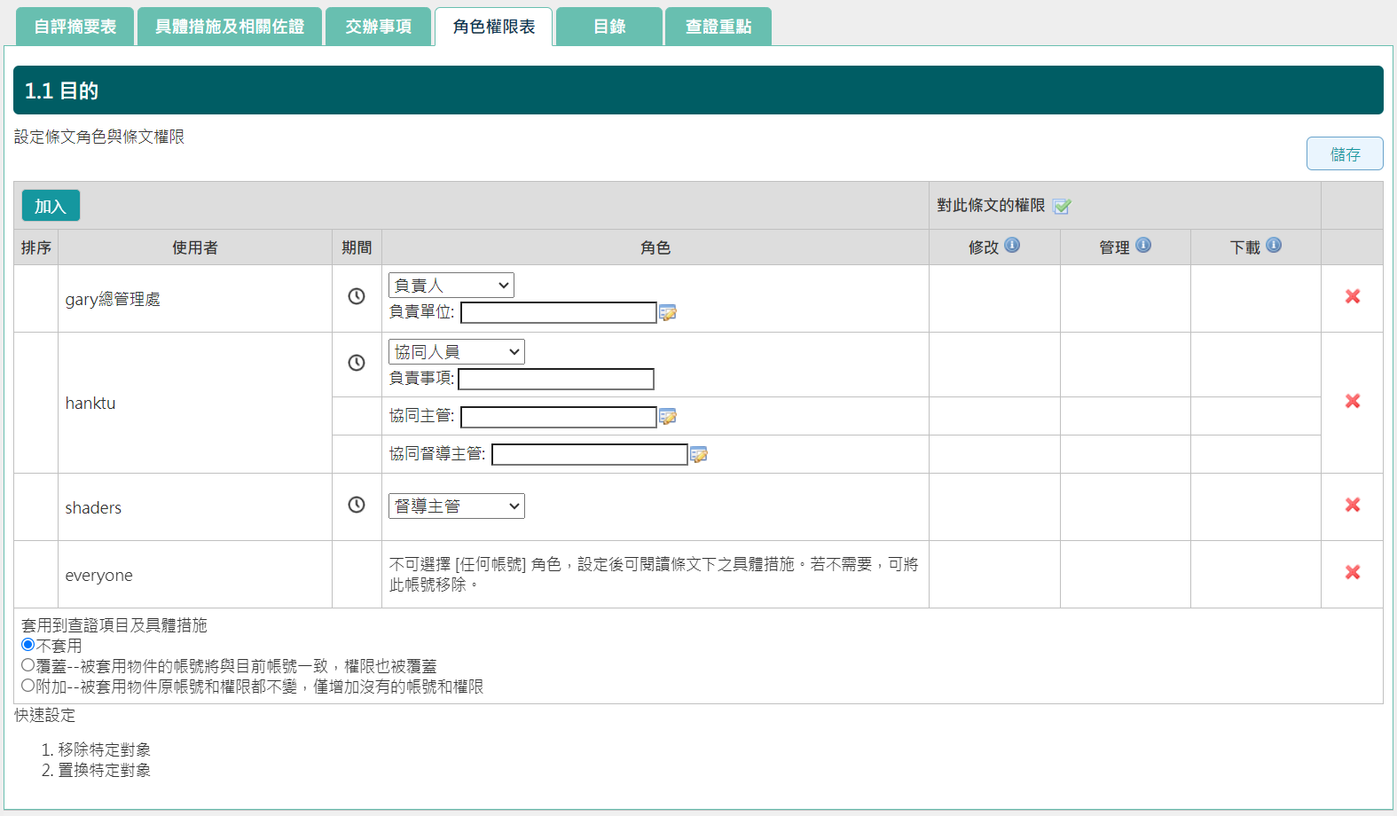
Task: Choose the 附加 radio option
Action: pyautogui.click(x=28, y=686)
